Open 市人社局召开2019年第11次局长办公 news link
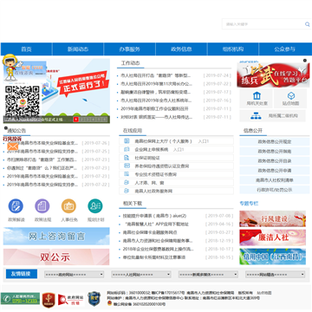The width and height of the screenshot is (312, 312). [x=156, y=84]
